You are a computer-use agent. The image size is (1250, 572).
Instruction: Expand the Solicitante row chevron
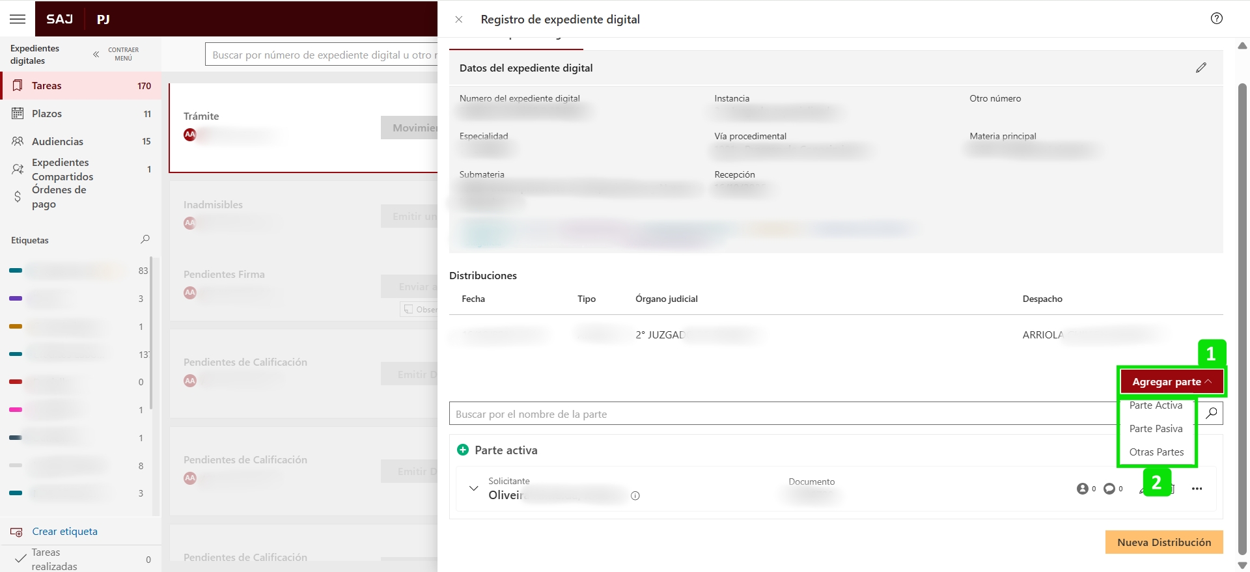[473, 488]
